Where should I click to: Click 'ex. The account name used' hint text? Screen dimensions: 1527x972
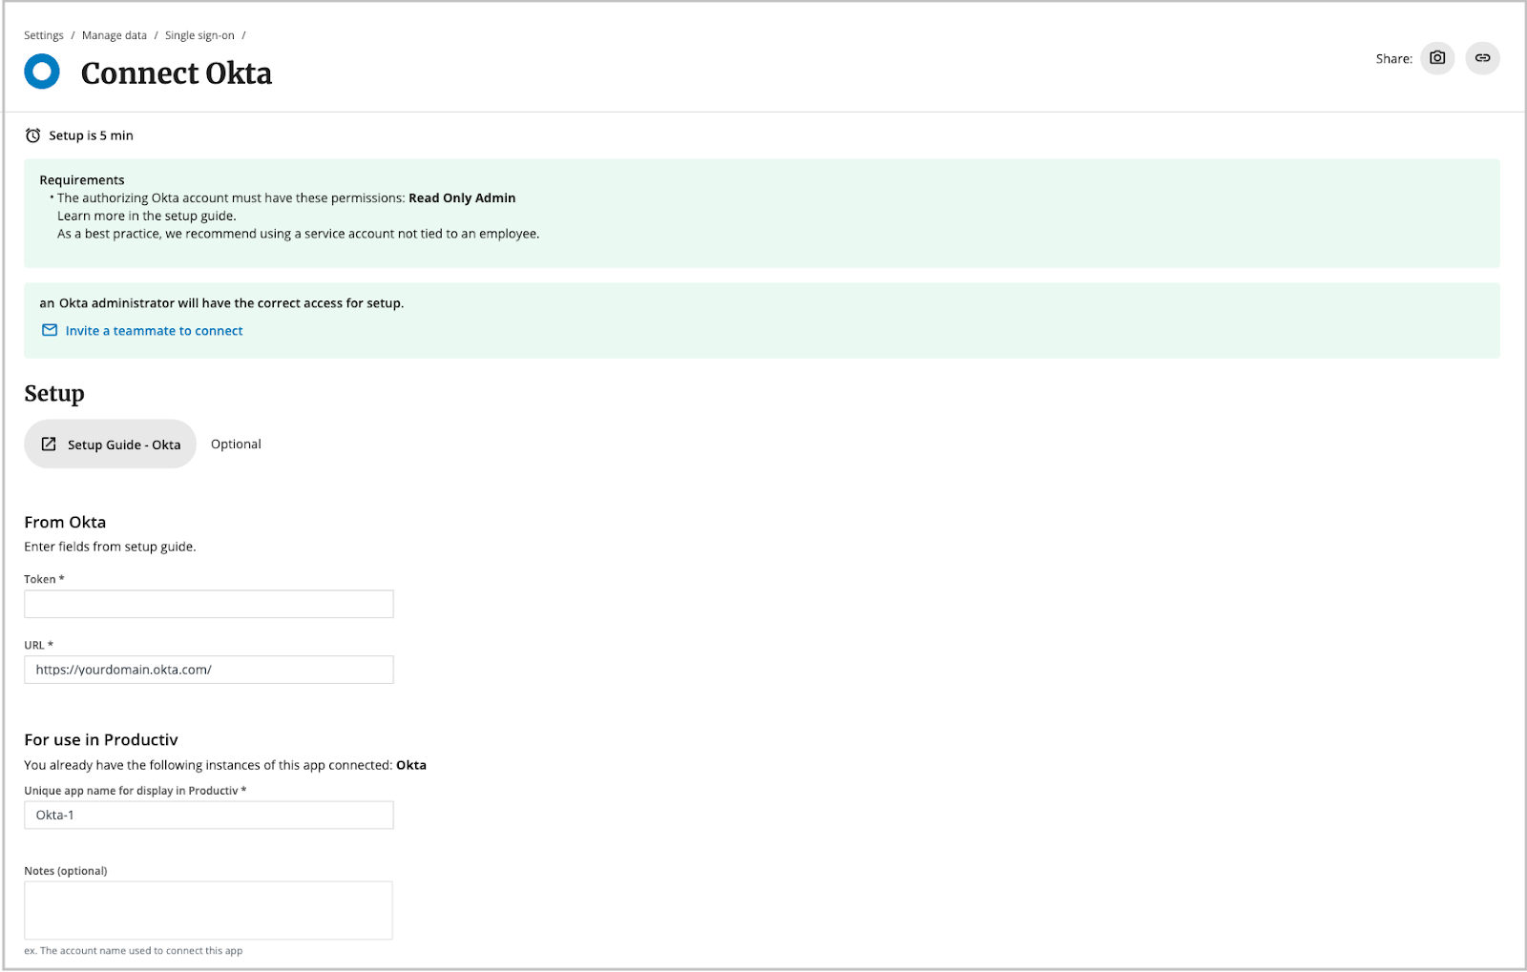click(x=134, y=951)
